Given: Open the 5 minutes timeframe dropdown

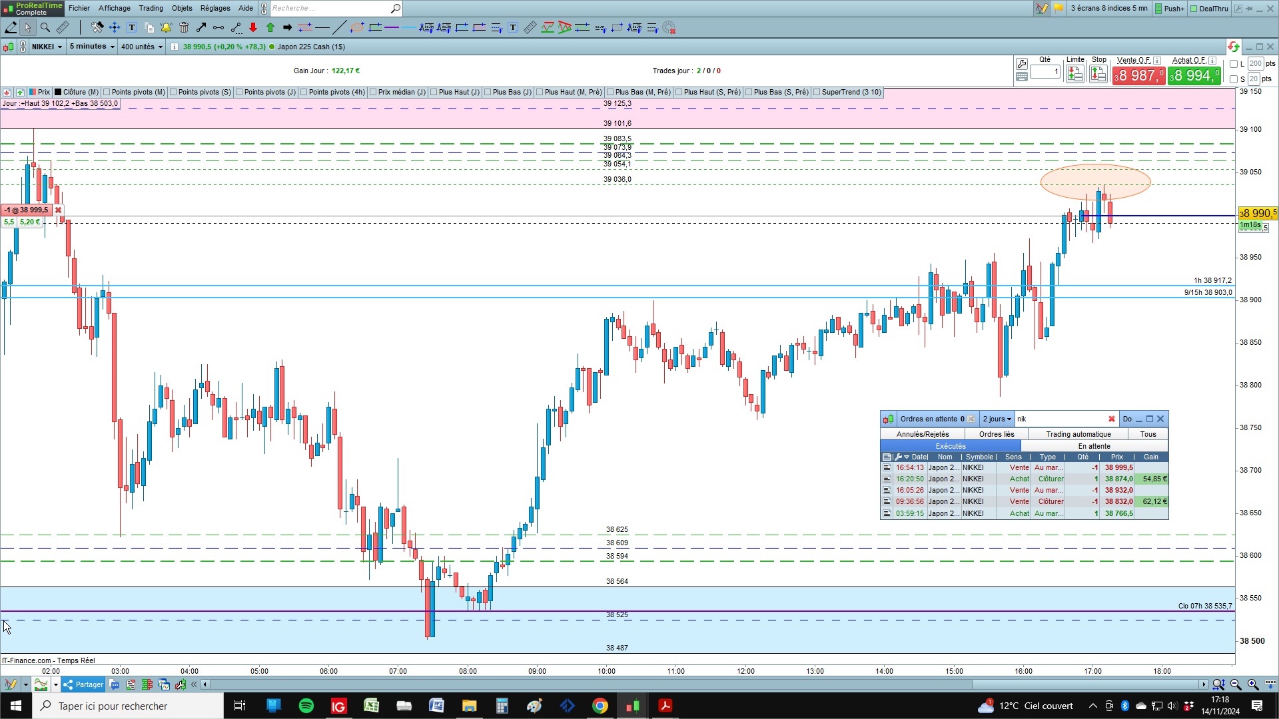Looking at the screenshot, I should (92, 47).
